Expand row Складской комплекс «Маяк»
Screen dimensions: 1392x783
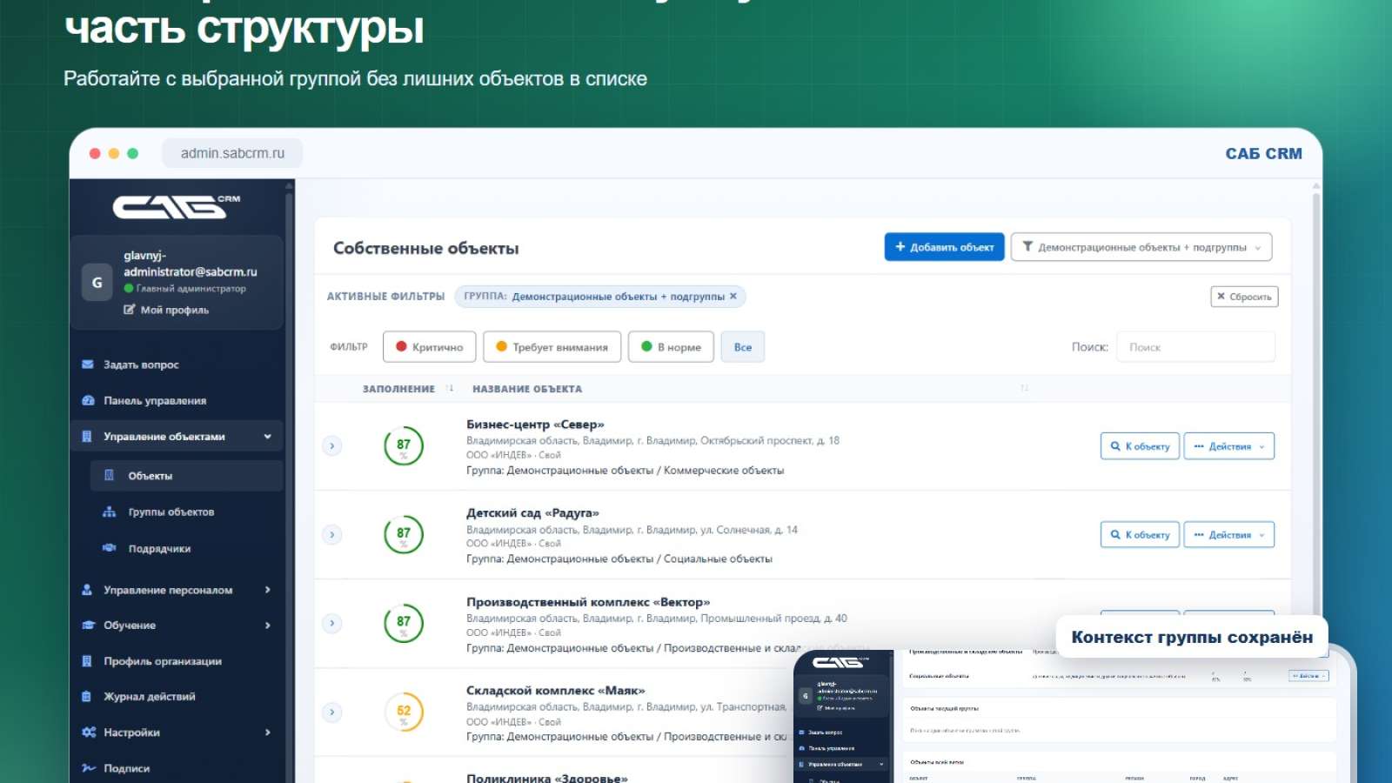[331, 712]
